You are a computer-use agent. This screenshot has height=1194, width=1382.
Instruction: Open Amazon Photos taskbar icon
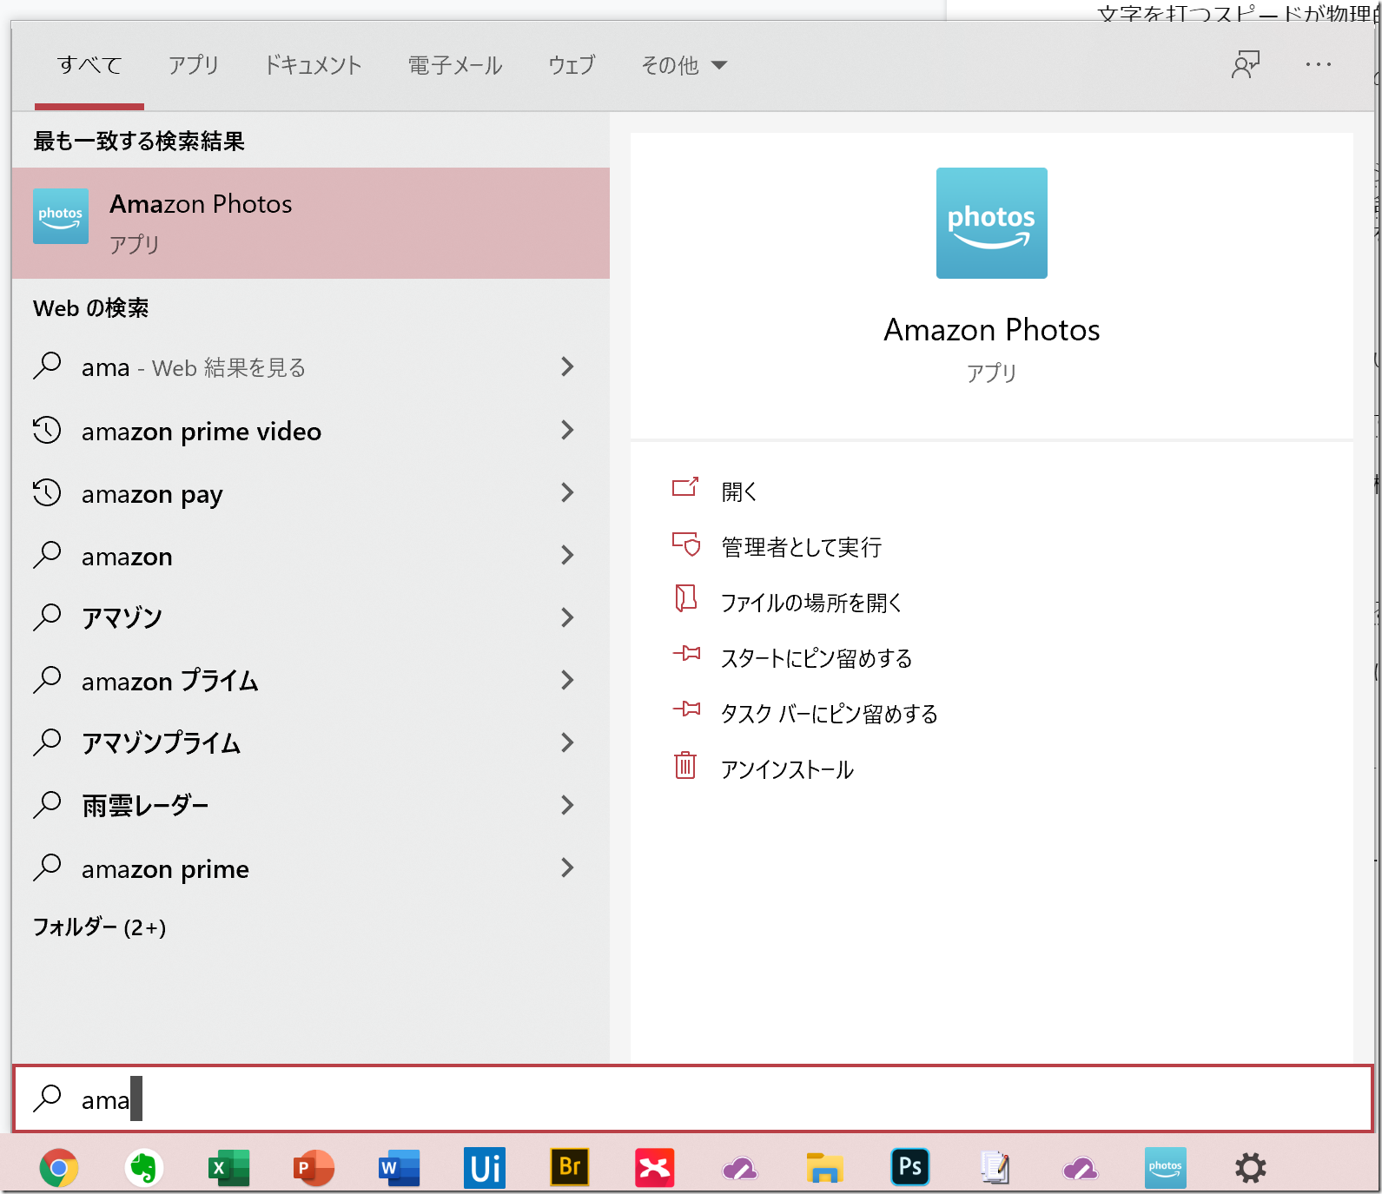(x=1166, y=1168)
